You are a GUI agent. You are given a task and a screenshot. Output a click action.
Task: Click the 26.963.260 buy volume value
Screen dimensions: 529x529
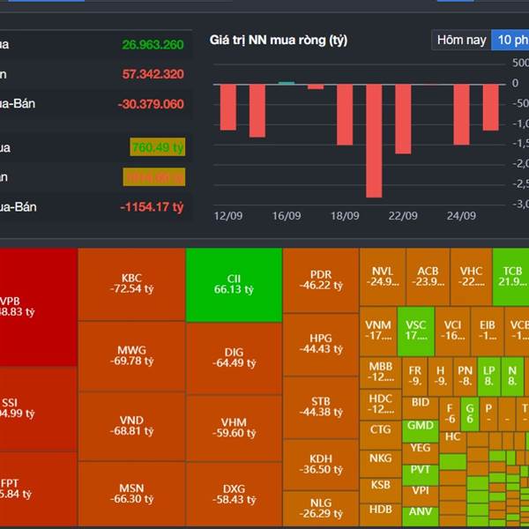click(x=153, y=45)
